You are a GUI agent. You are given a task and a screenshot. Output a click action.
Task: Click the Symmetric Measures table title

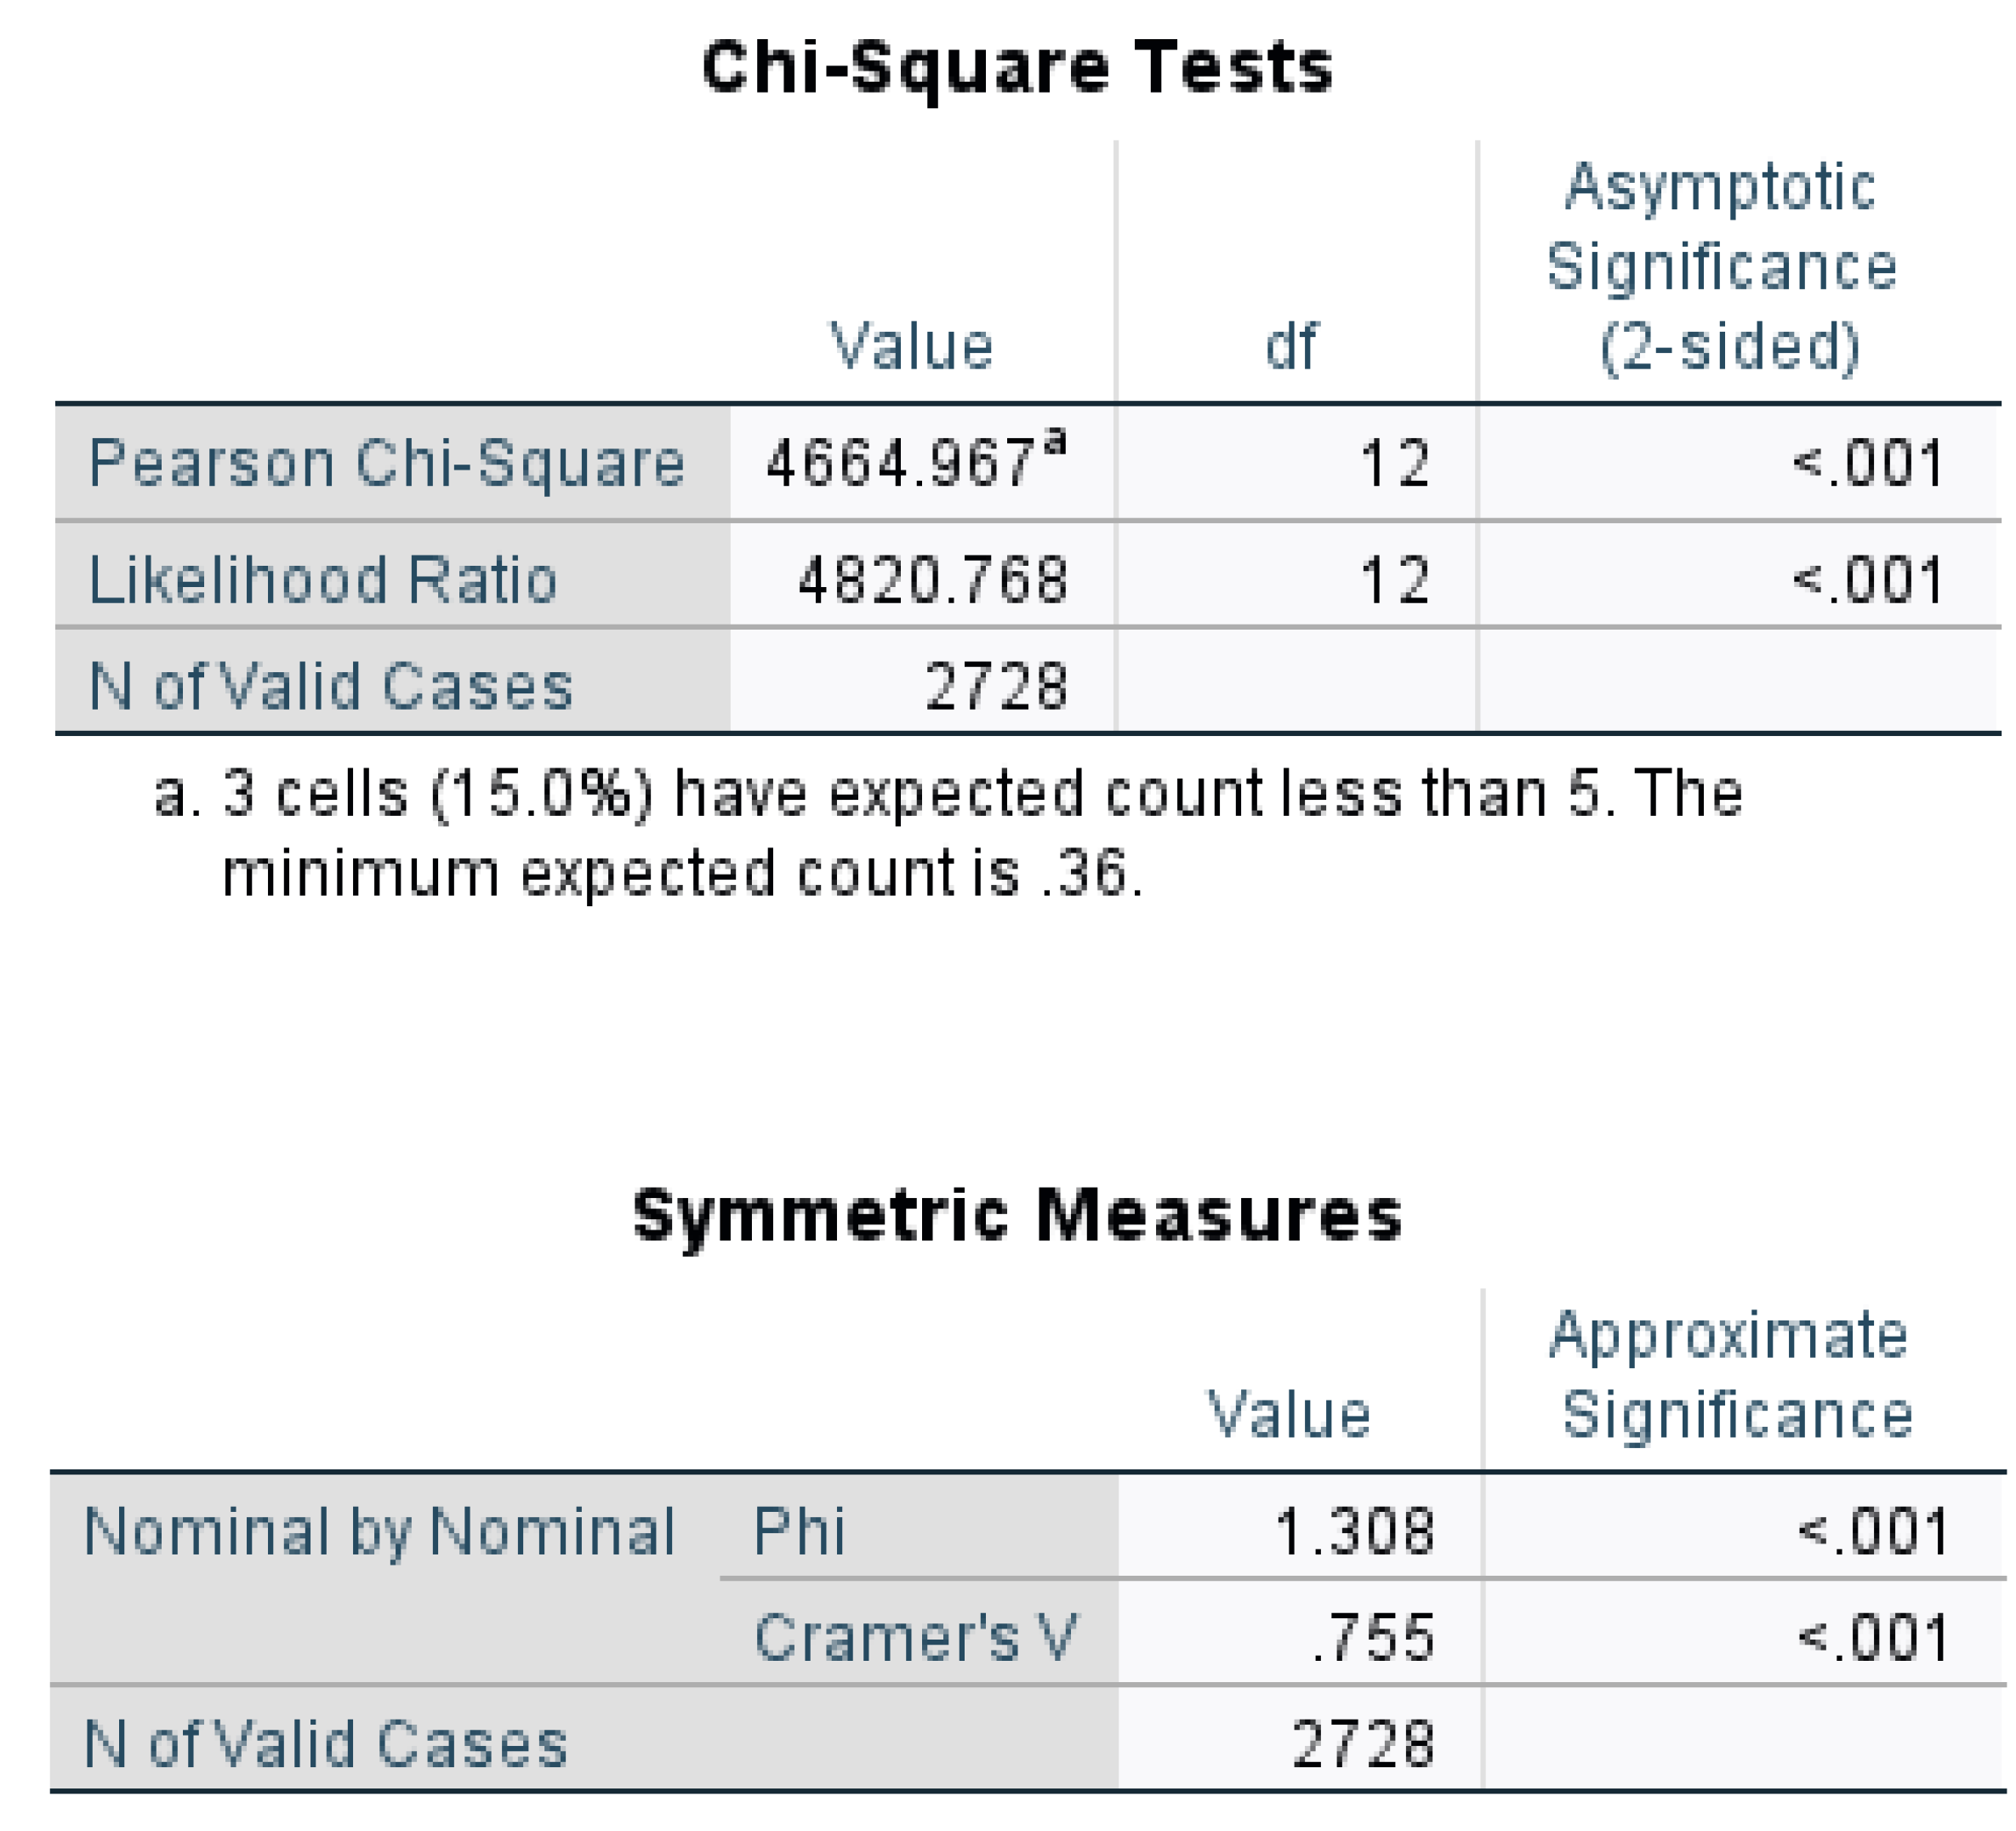point(1017,1216)
